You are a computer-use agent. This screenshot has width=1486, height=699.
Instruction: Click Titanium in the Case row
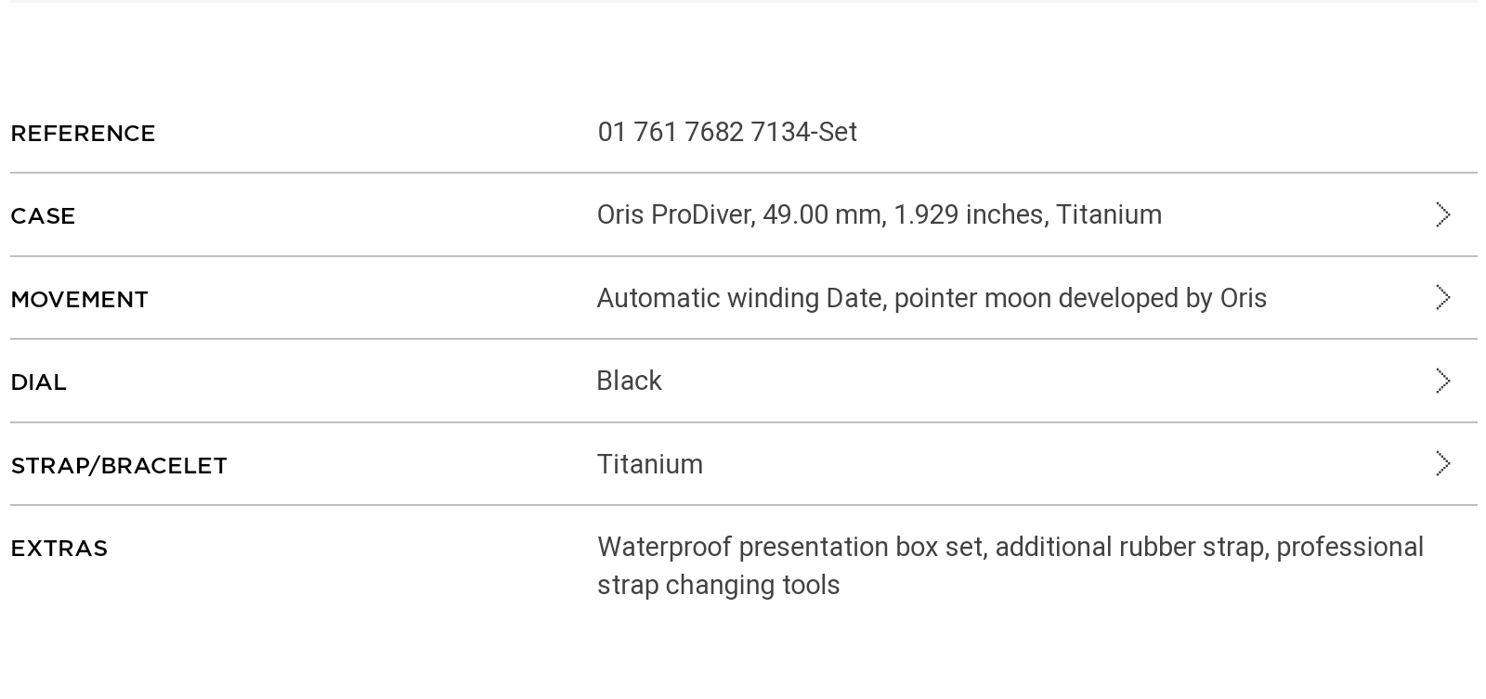1109,214
